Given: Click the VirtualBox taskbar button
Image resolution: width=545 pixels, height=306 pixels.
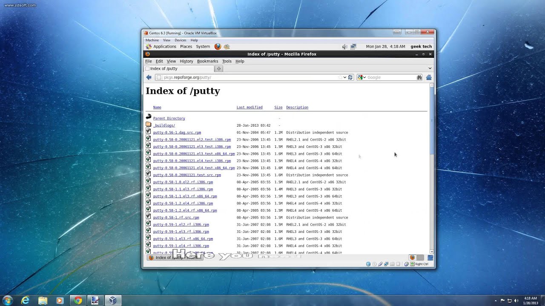Looking at the screenshot, I should tap(113, 300).
